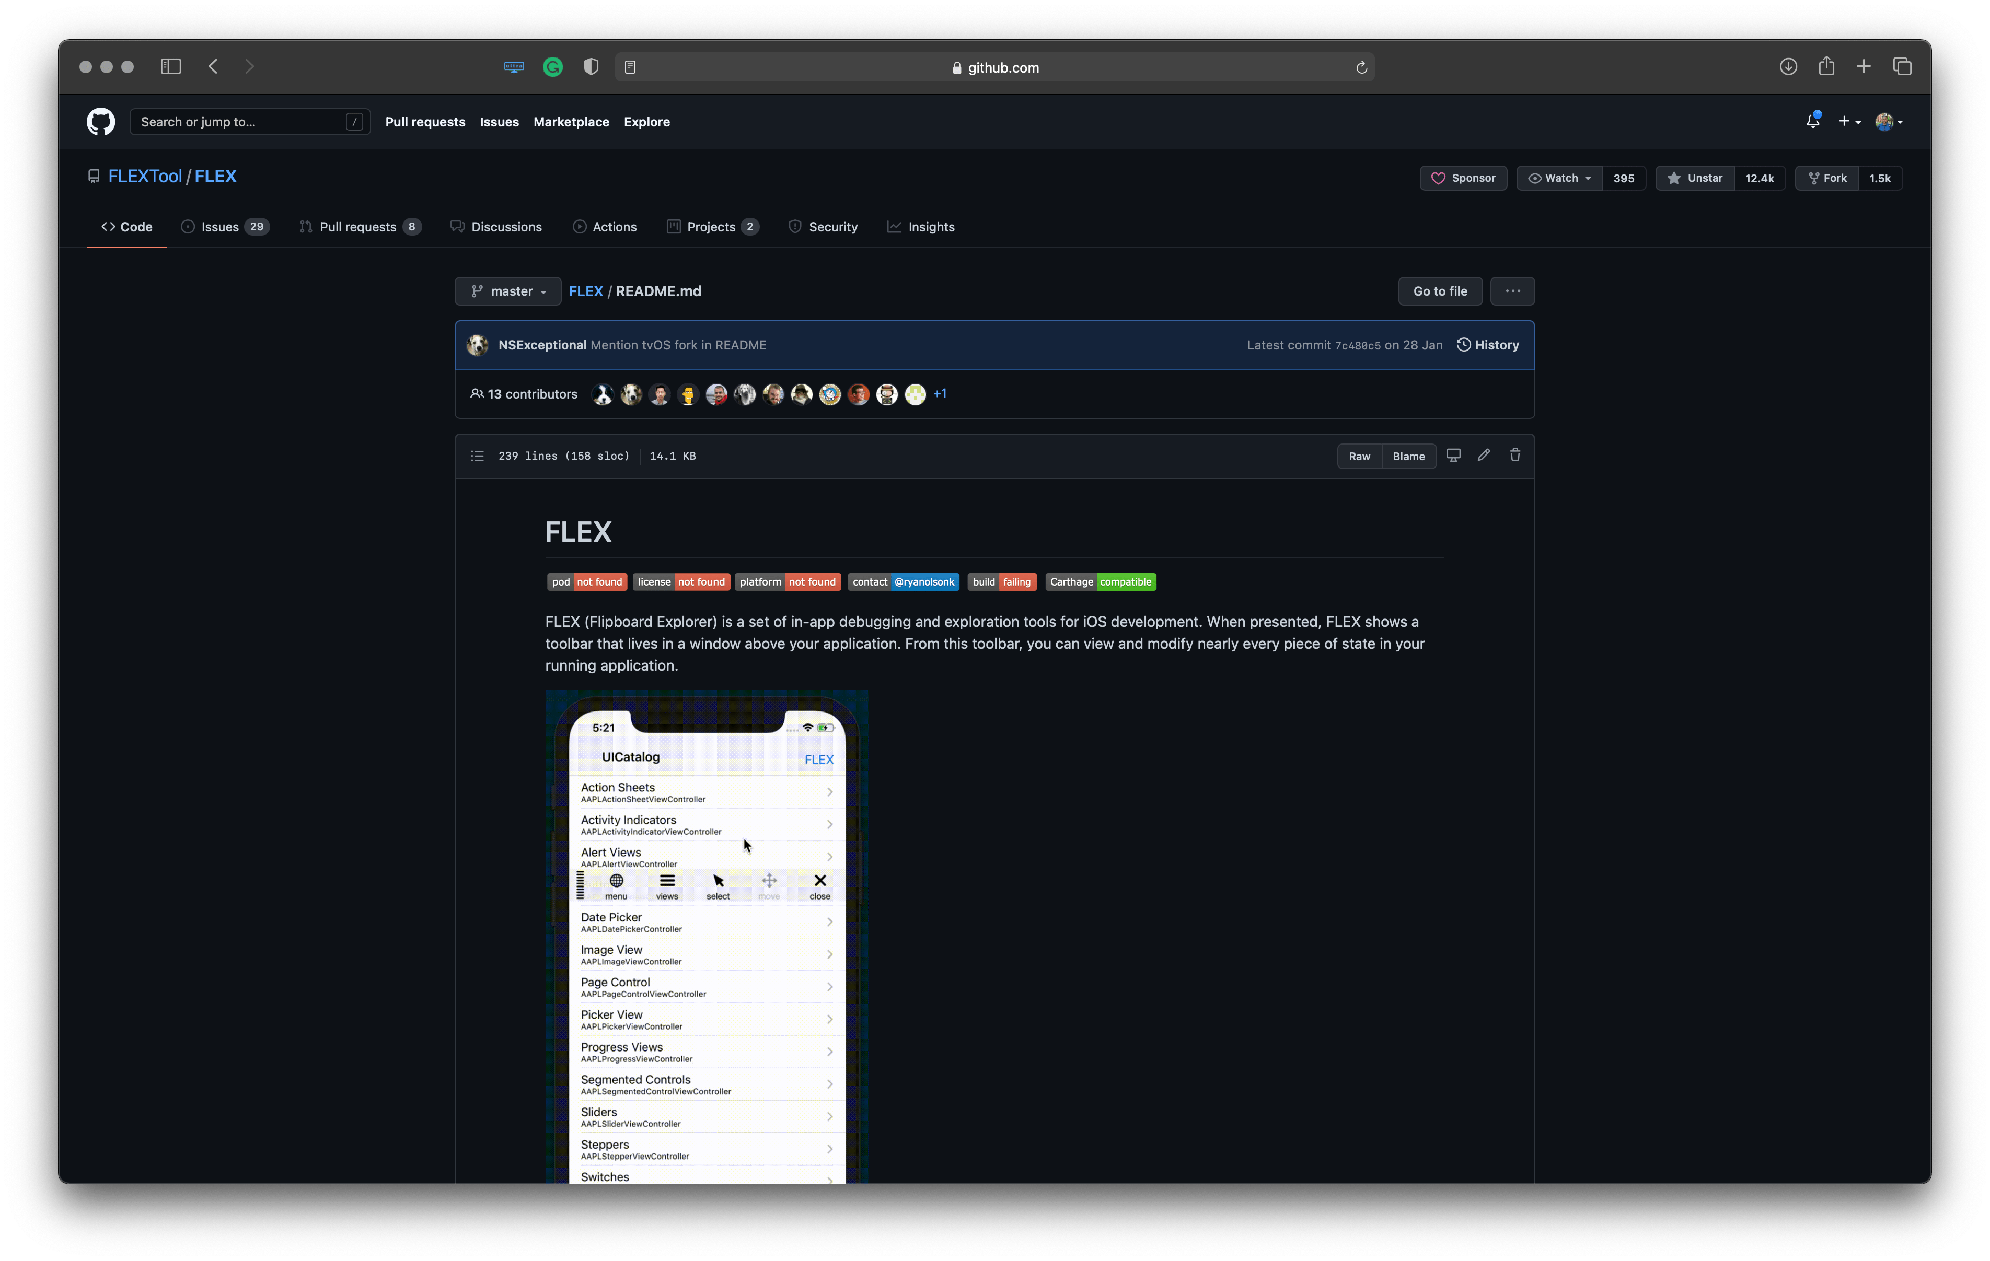The image size is (1990, 1261).
Task: Click the Go to file button
Action: 1440,291
